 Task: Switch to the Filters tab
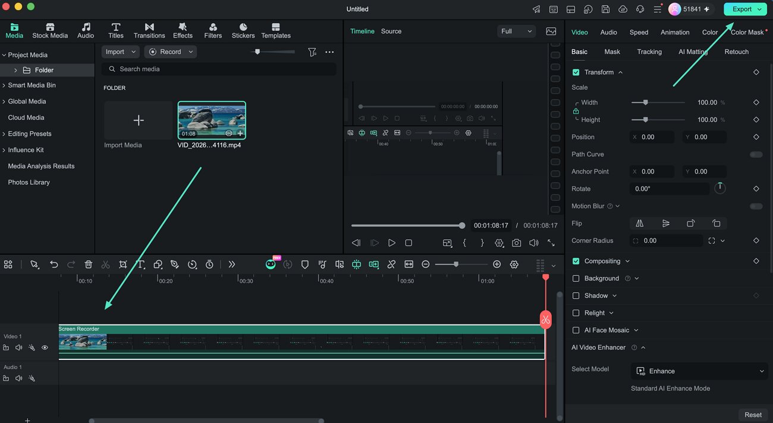(213, 31)
